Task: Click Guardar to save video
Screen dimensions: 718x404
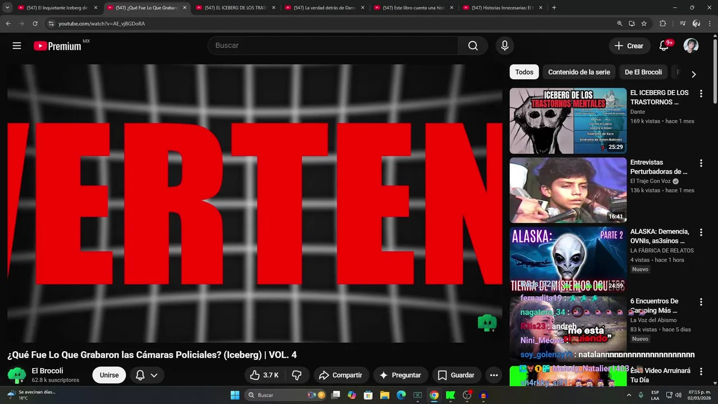Action: click(x=456, y=375)
